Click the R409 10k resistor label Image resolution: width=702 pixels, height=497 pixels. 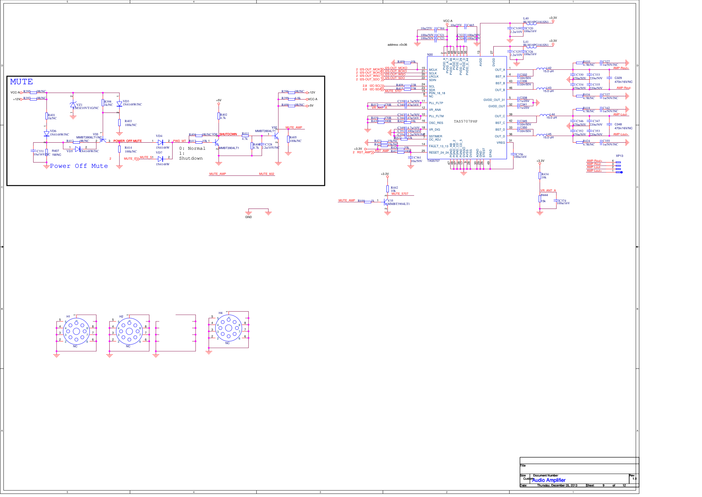point(406,62)
